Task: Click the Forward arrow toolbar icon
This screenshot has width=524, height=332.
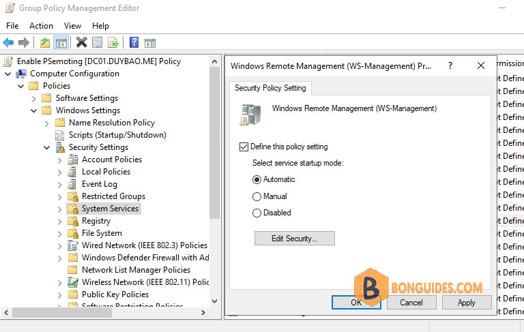Action: tap(23, 43)
